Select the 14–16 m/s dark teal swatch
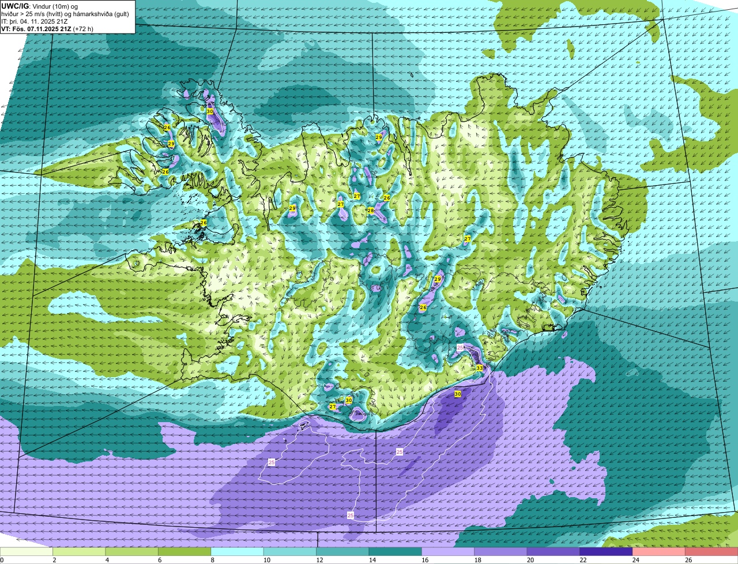The height and width of the screenshot is (564, 738). (396, 551)
